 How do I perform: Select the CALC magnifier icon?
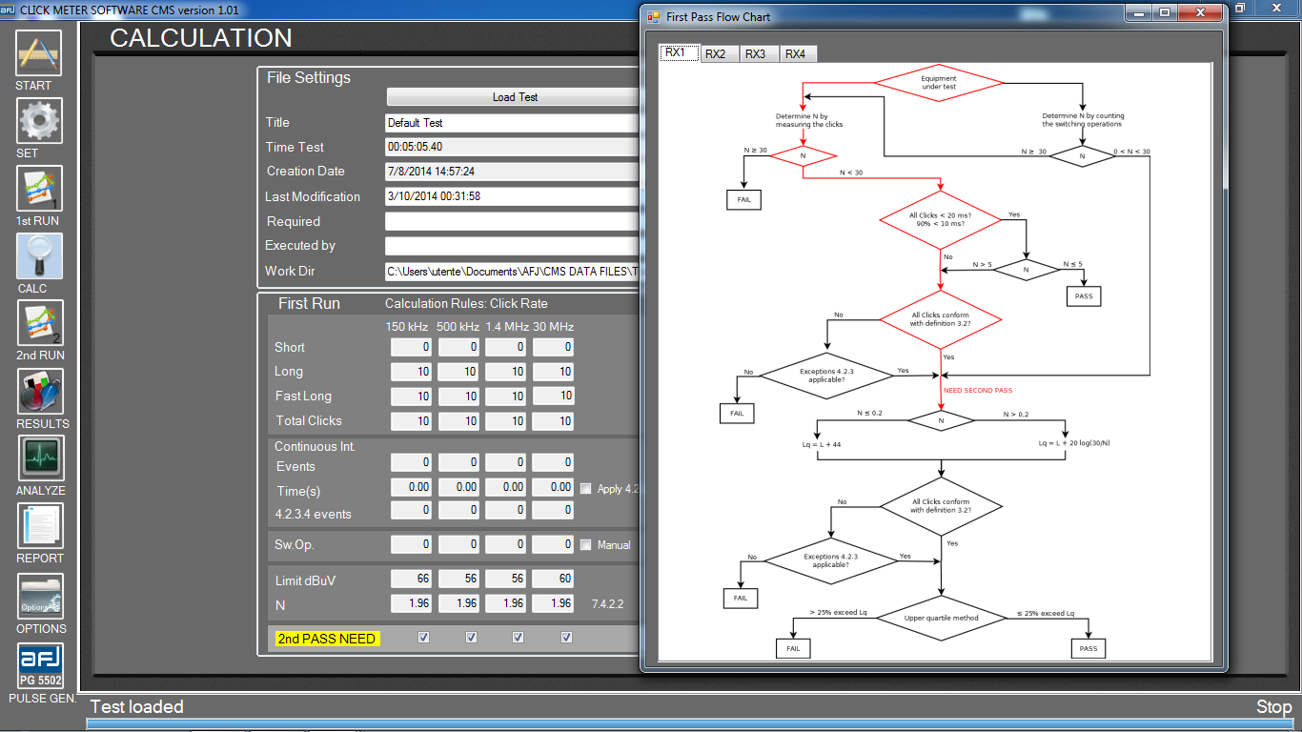point(39,256)
